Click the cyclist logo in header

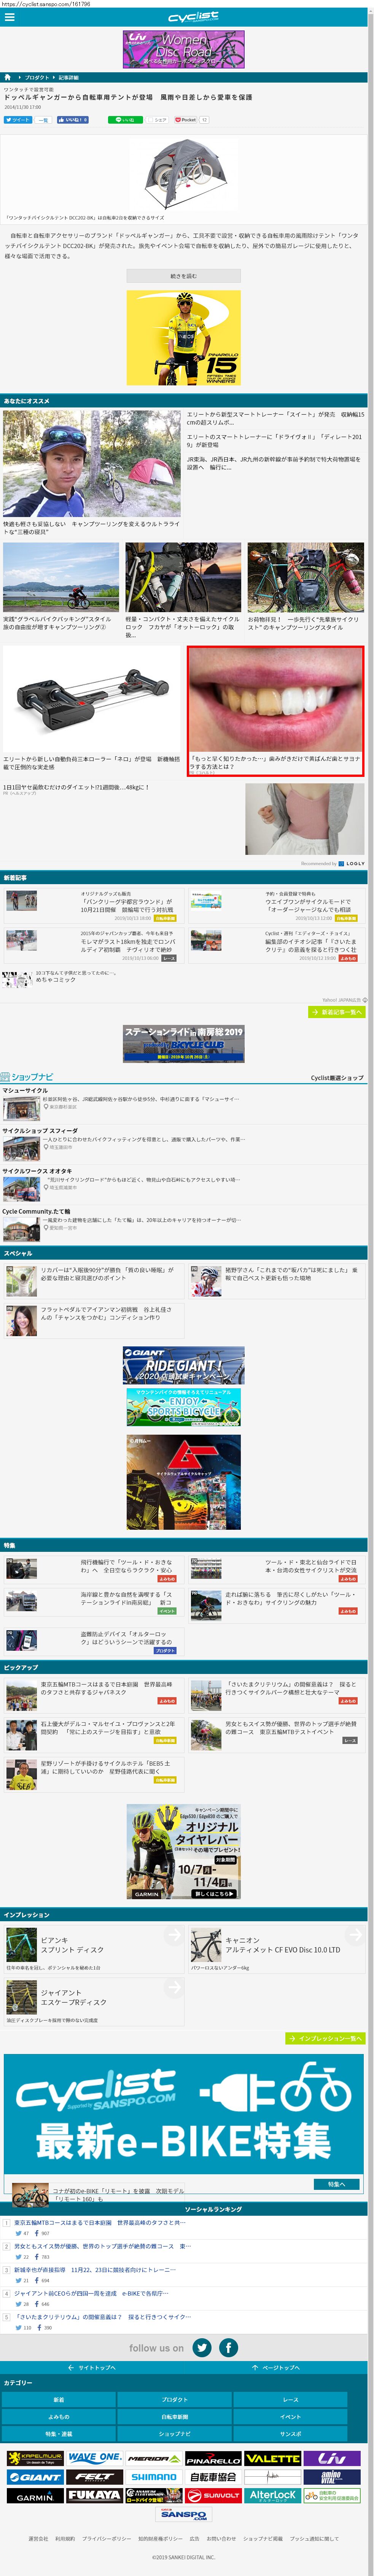pos(193,17)
